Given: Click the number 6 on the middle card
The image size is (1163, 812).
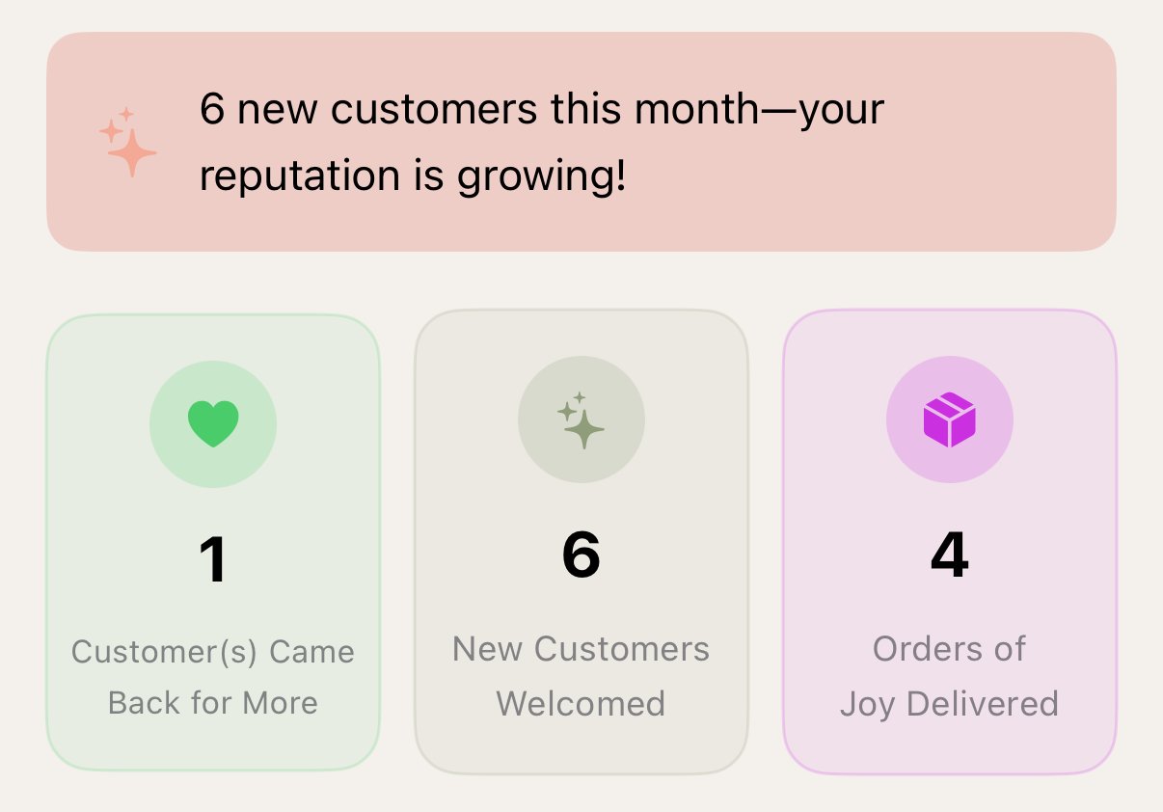Looking at the screenshot, I should [x=581, y=555].
